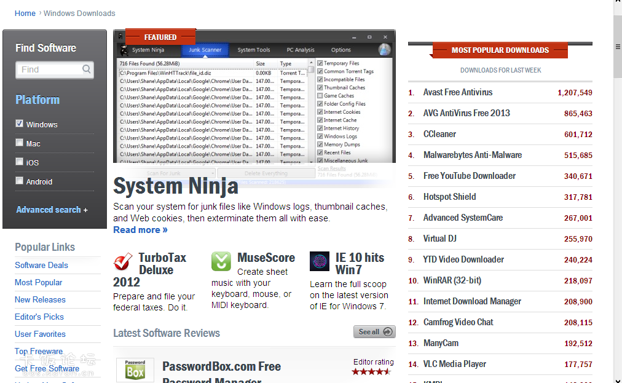Click the Find software input field
Viewport: 622px width, 383px height.
[54, 70]
